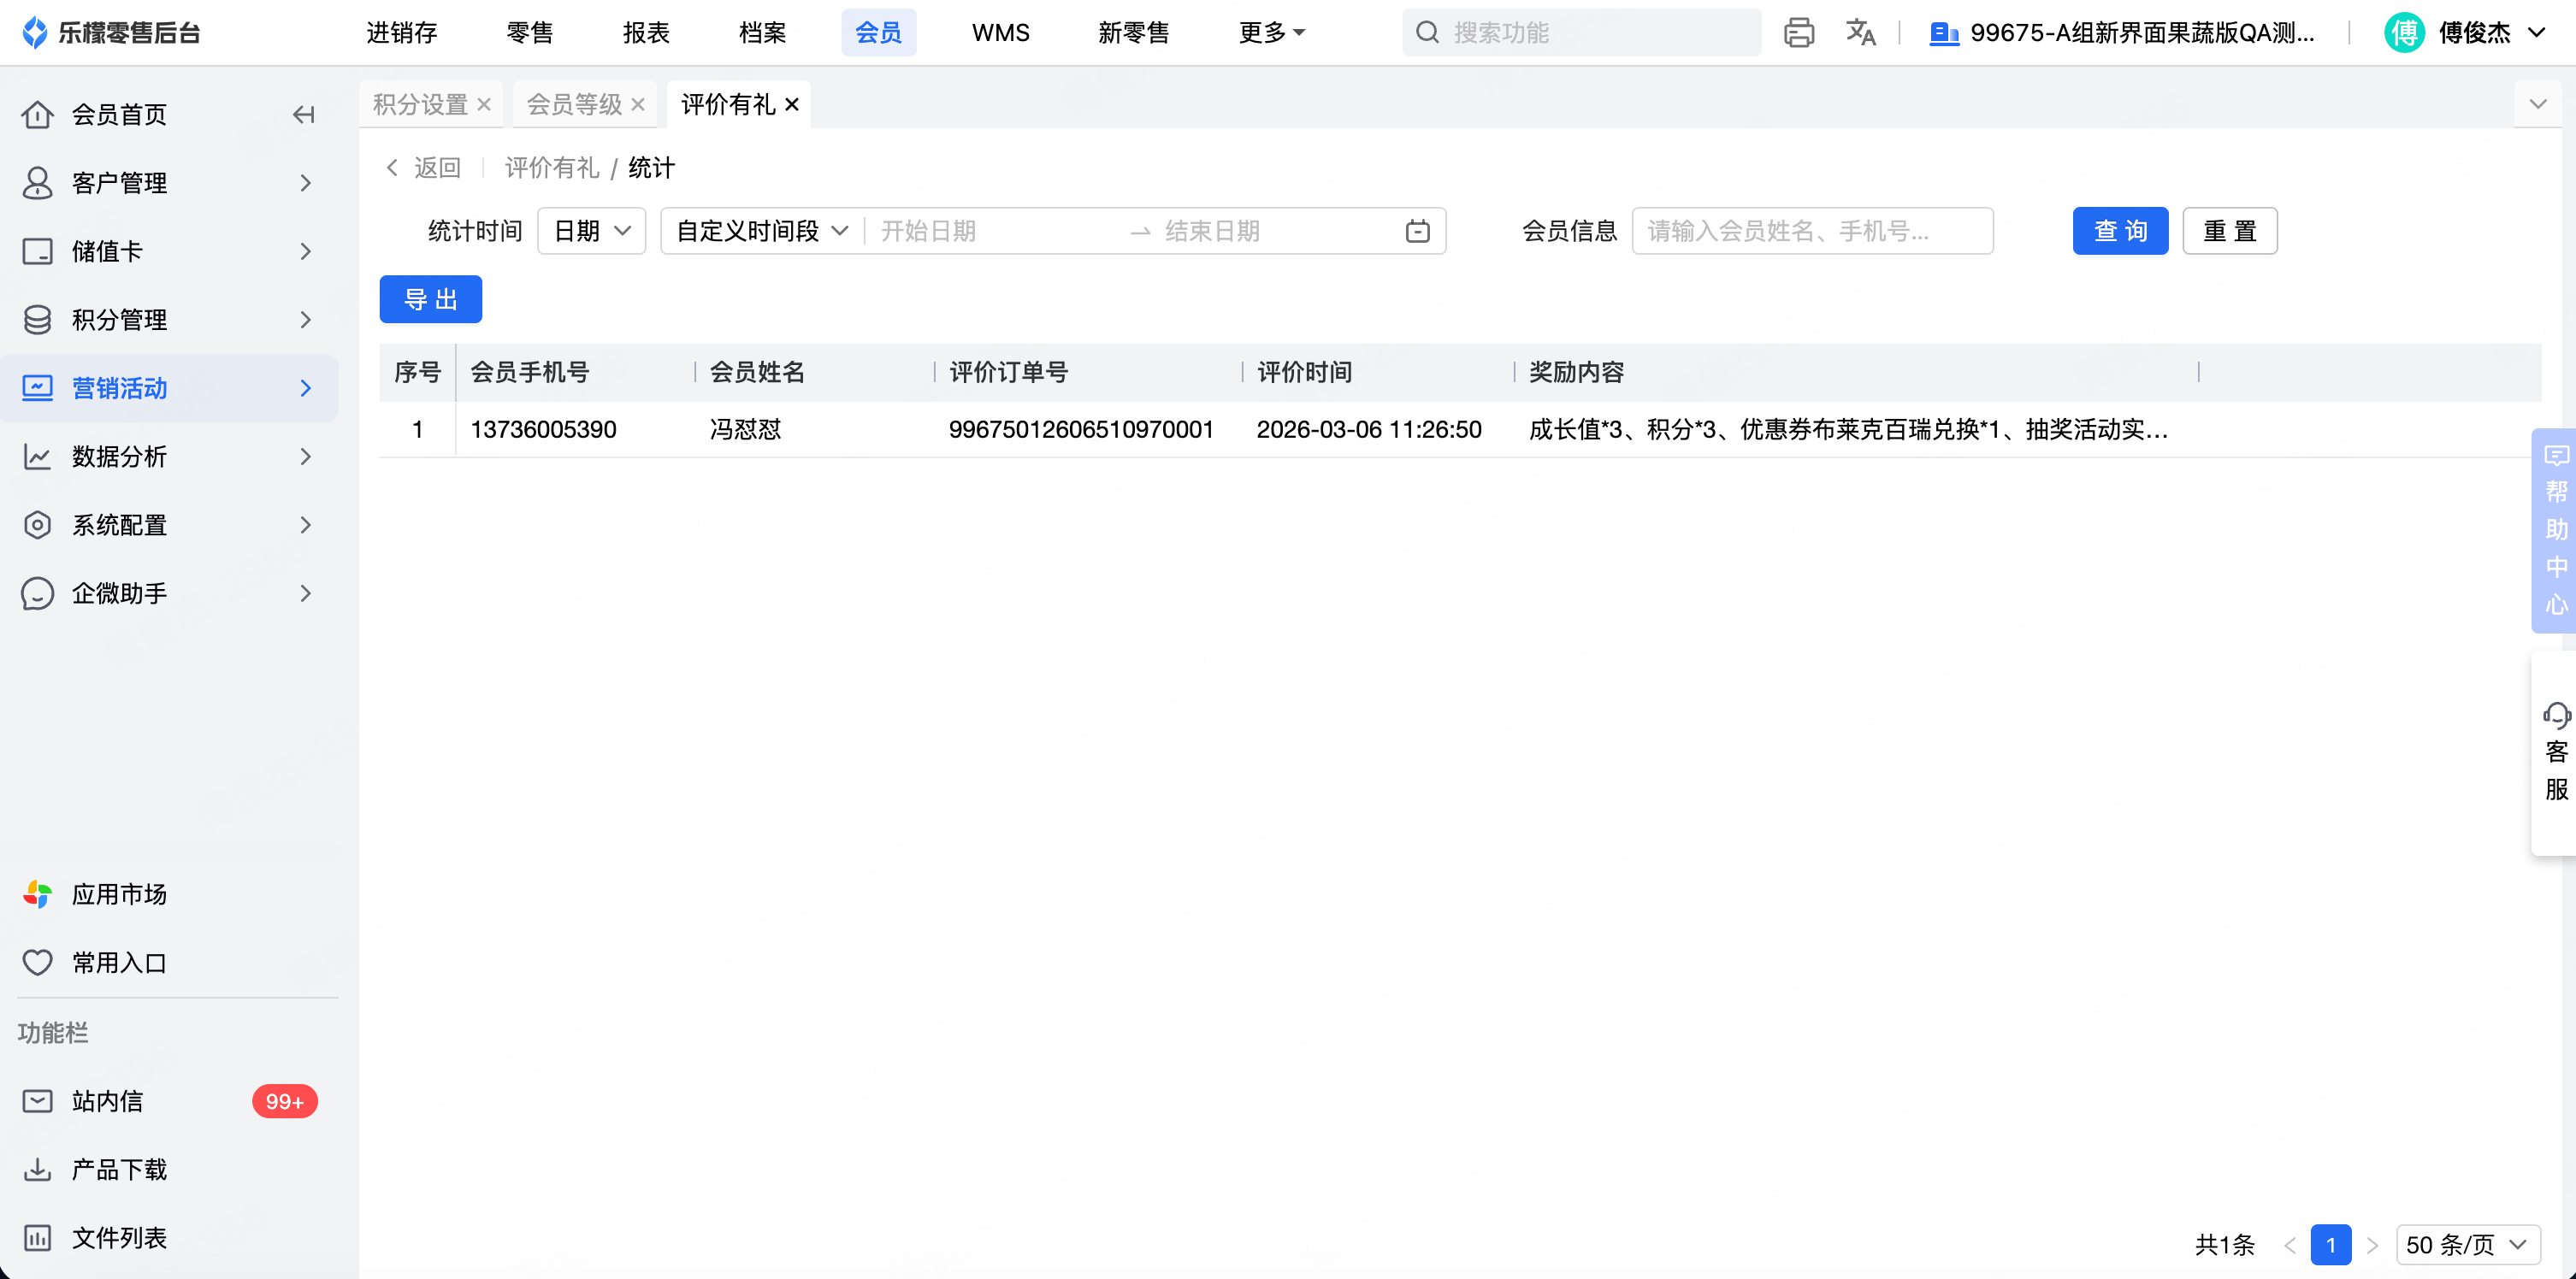Collapse the sidebar with arrow icon

(304, 115)
